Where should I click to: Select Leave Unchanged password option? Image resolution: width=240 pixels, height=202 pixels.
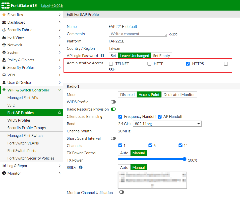[135, 56]
